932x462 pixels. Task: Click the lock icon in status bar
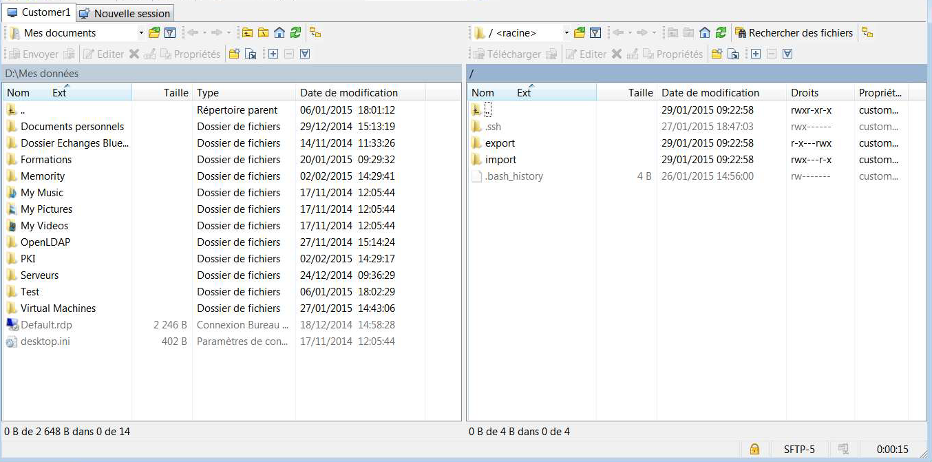[754, 450]
